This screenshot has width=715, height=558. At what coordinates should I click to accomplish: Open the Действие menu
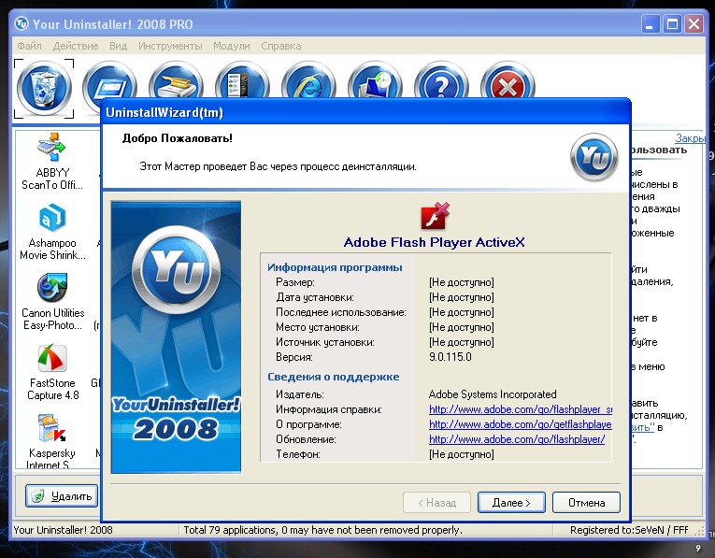click(76, 46)
